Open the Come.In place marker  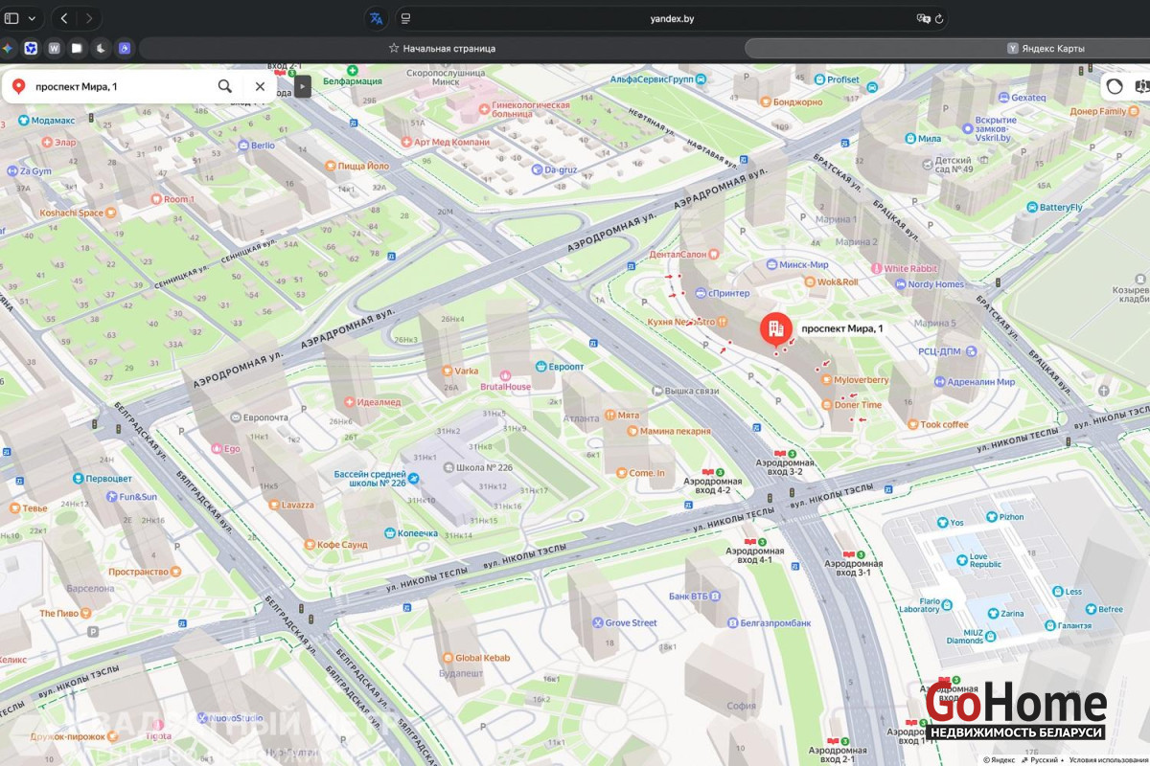tap(620, 473)
